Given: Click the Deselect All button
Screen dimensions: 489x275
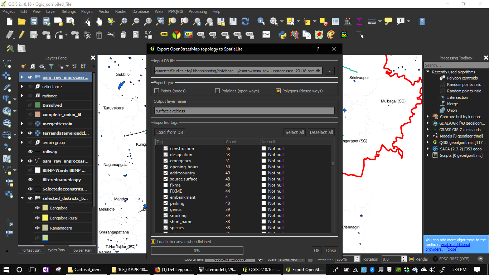Looking at the screenshot, I should click(x=321, y=132).
